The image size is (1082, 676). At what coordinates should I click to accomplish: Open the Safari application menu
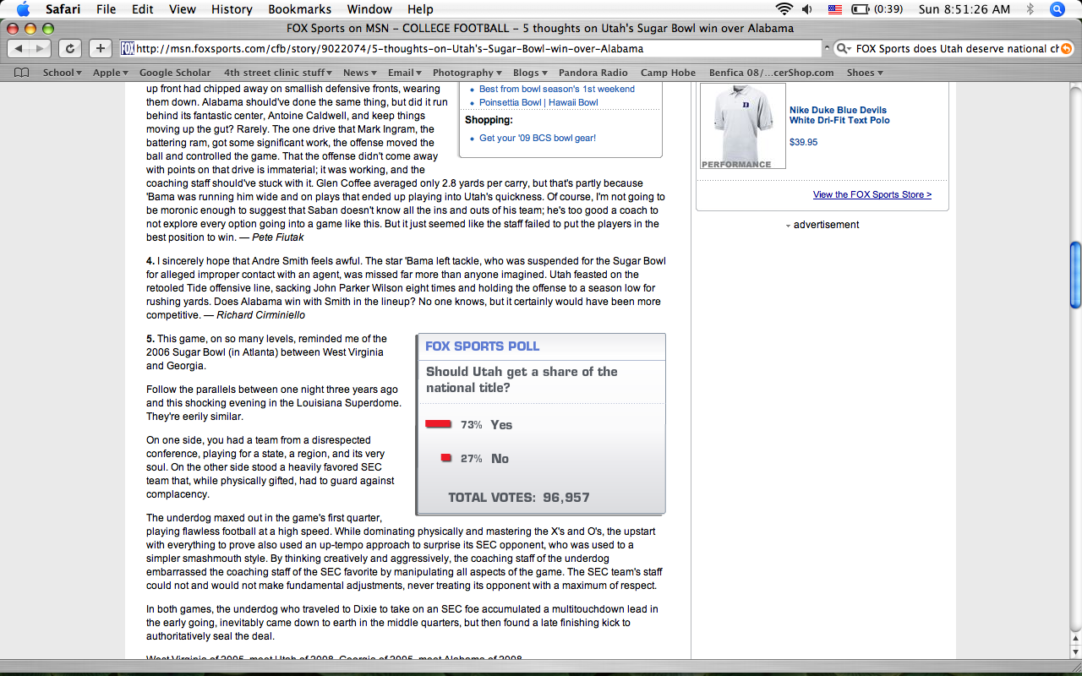pyautogui.click(x=63, y=9)
